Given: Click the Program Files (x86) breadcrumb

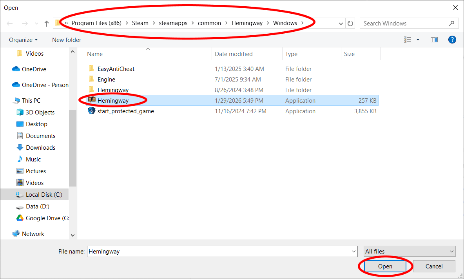Looking at the screenshot, I should point(96,23).
